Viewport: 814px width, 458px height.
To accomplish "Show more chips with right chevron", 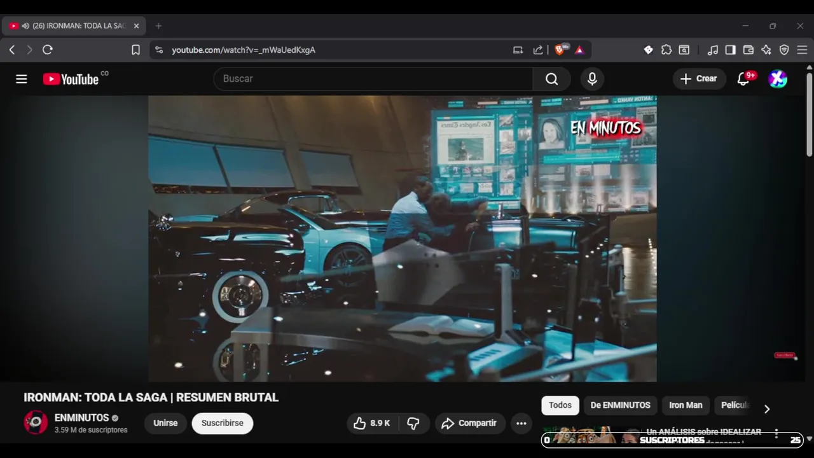I will (x=767, y=409).
